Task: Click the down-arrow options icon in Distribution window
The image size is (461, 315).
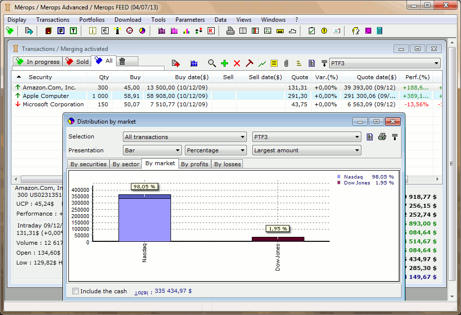Action: pos(395,136)
